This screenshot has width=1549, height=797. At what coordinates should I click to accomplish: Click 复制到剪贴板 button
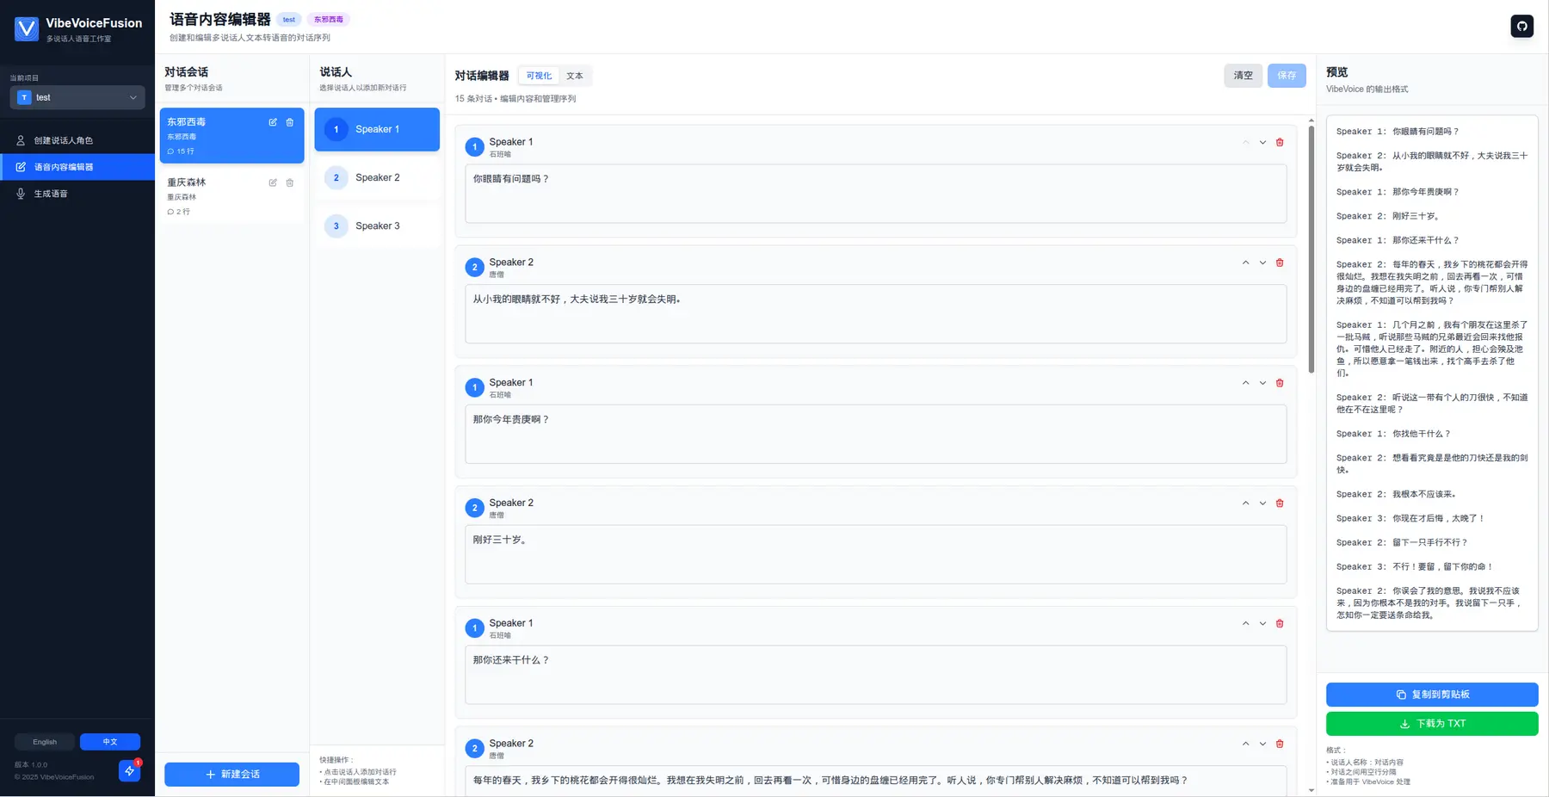[1431, 695]
